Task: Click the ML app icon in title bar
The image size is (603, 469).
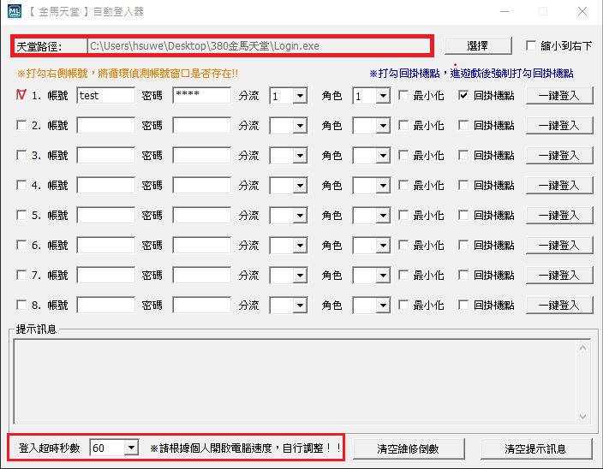Action: 13,12
